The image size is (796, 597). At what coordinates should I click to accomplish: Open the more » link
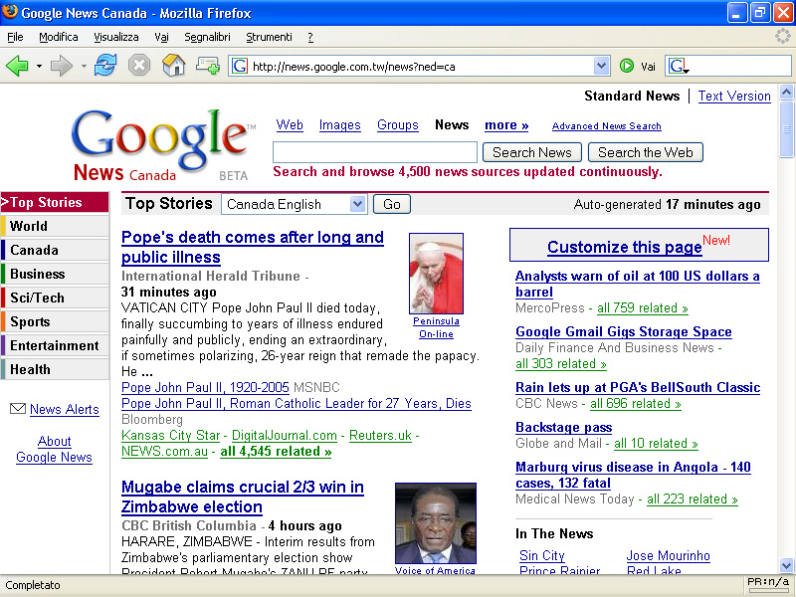click(x=506, y=125)
